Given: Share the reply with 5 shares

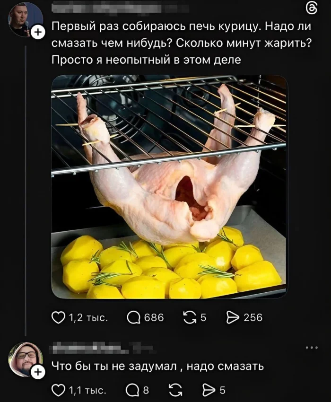Looking at the screenshot, I should (x=209, y=390).
